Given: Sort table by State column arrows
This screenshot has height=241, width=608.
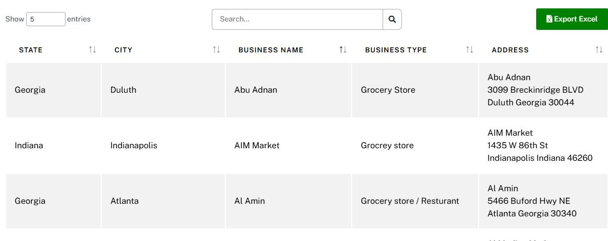Looking at the screenshot, I should click(92, 50).
